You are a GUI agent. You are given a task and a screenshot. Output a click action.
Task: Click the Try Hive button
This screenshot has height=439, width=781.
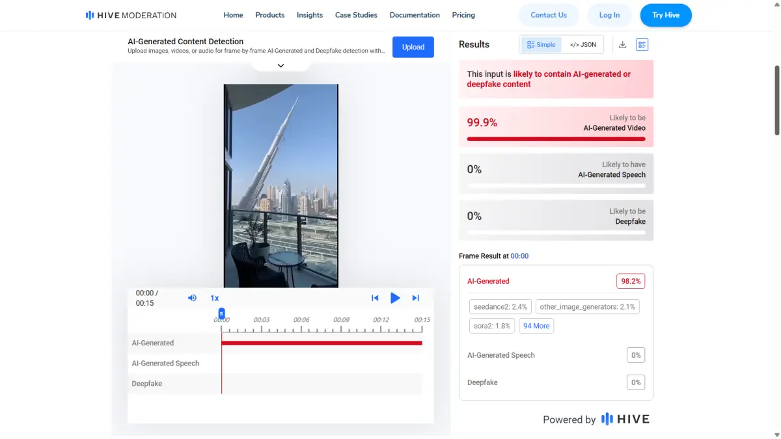pyautogui.click(x=666, y=15)
